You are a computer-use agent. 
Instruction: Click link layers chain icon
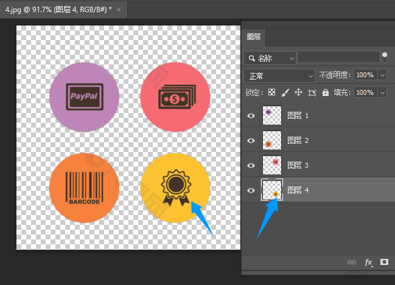coord(352,262)
